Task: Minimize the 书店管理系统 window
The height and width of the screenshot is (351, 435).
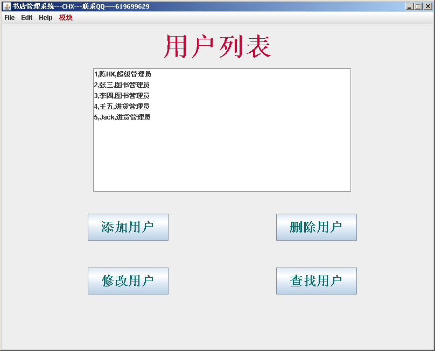Action: click(409, 6)
